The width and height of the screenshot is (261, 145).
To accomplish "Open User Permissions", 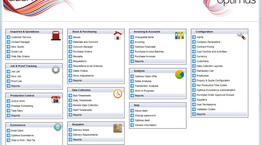I will coord(206,104).
